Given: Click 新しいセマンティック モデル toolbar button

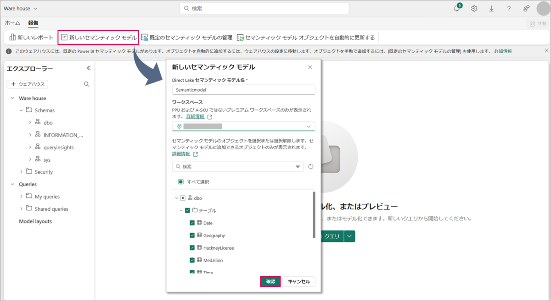Looking at the screenshot, I should (x=99, y=38).
